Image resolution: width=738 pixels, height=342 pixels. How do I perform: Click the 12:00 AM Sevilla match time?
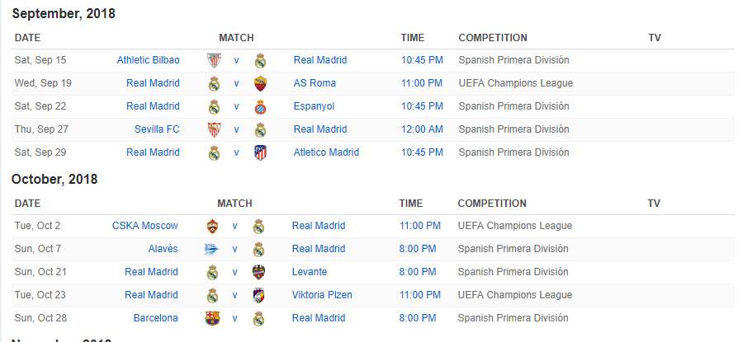pyautogui.click(x=422, y=129)
